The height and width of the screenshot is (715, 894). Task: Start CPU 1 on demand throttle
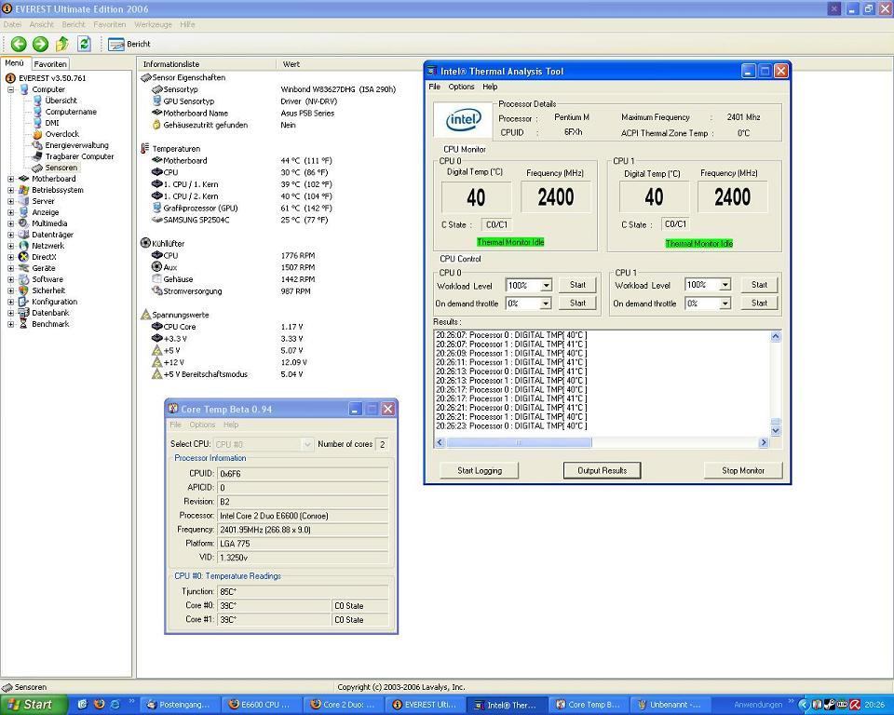(759, 304)
